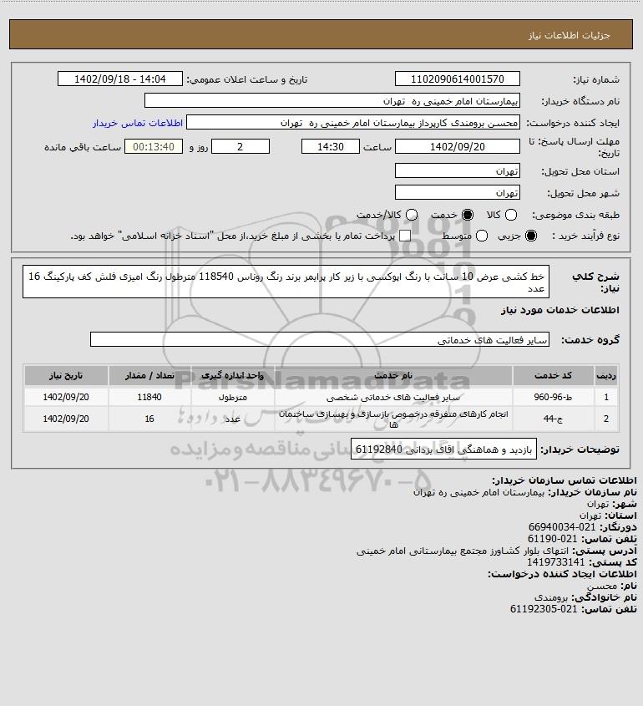Click the service group field سایر فعالیت های خدماتی
Viewport: 643px width, 706px height.
[320, 339]
